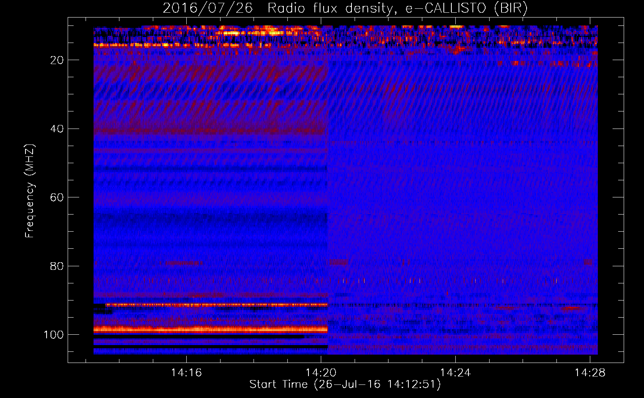Click the bright orange band near 98 MHz
This screenshot has width=644, height=398.
coord(211,329)
